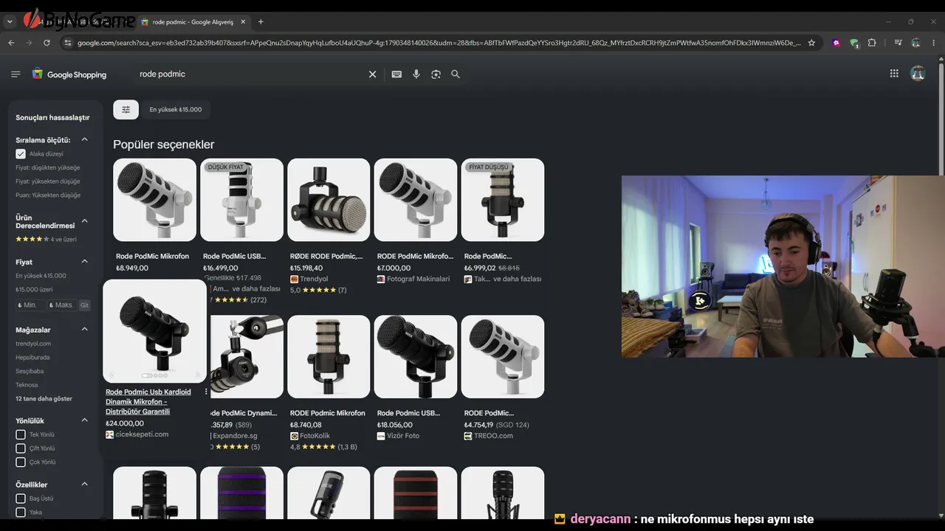Image resolution: width=945 pixels, height=531 pixels.
Task: Search by image with the Lens icon
Action: [x=436, y=74]
